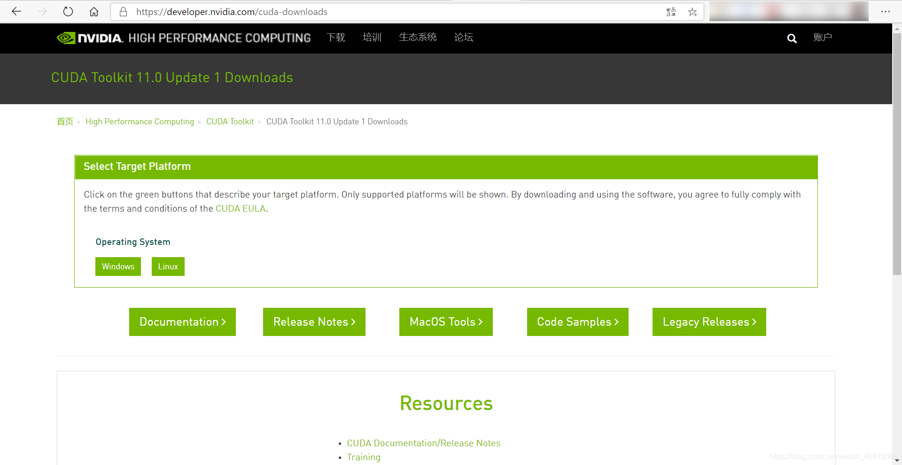Open CUDA Toolkit breadcrumb link
902x465 pixels.
click(230, 122)
